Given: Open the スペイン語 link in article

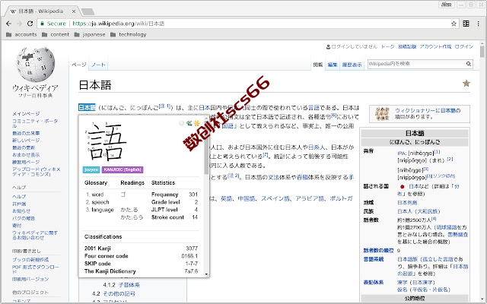Looking at the screenshot, I should pyautogui.click(x=275, y=198).
